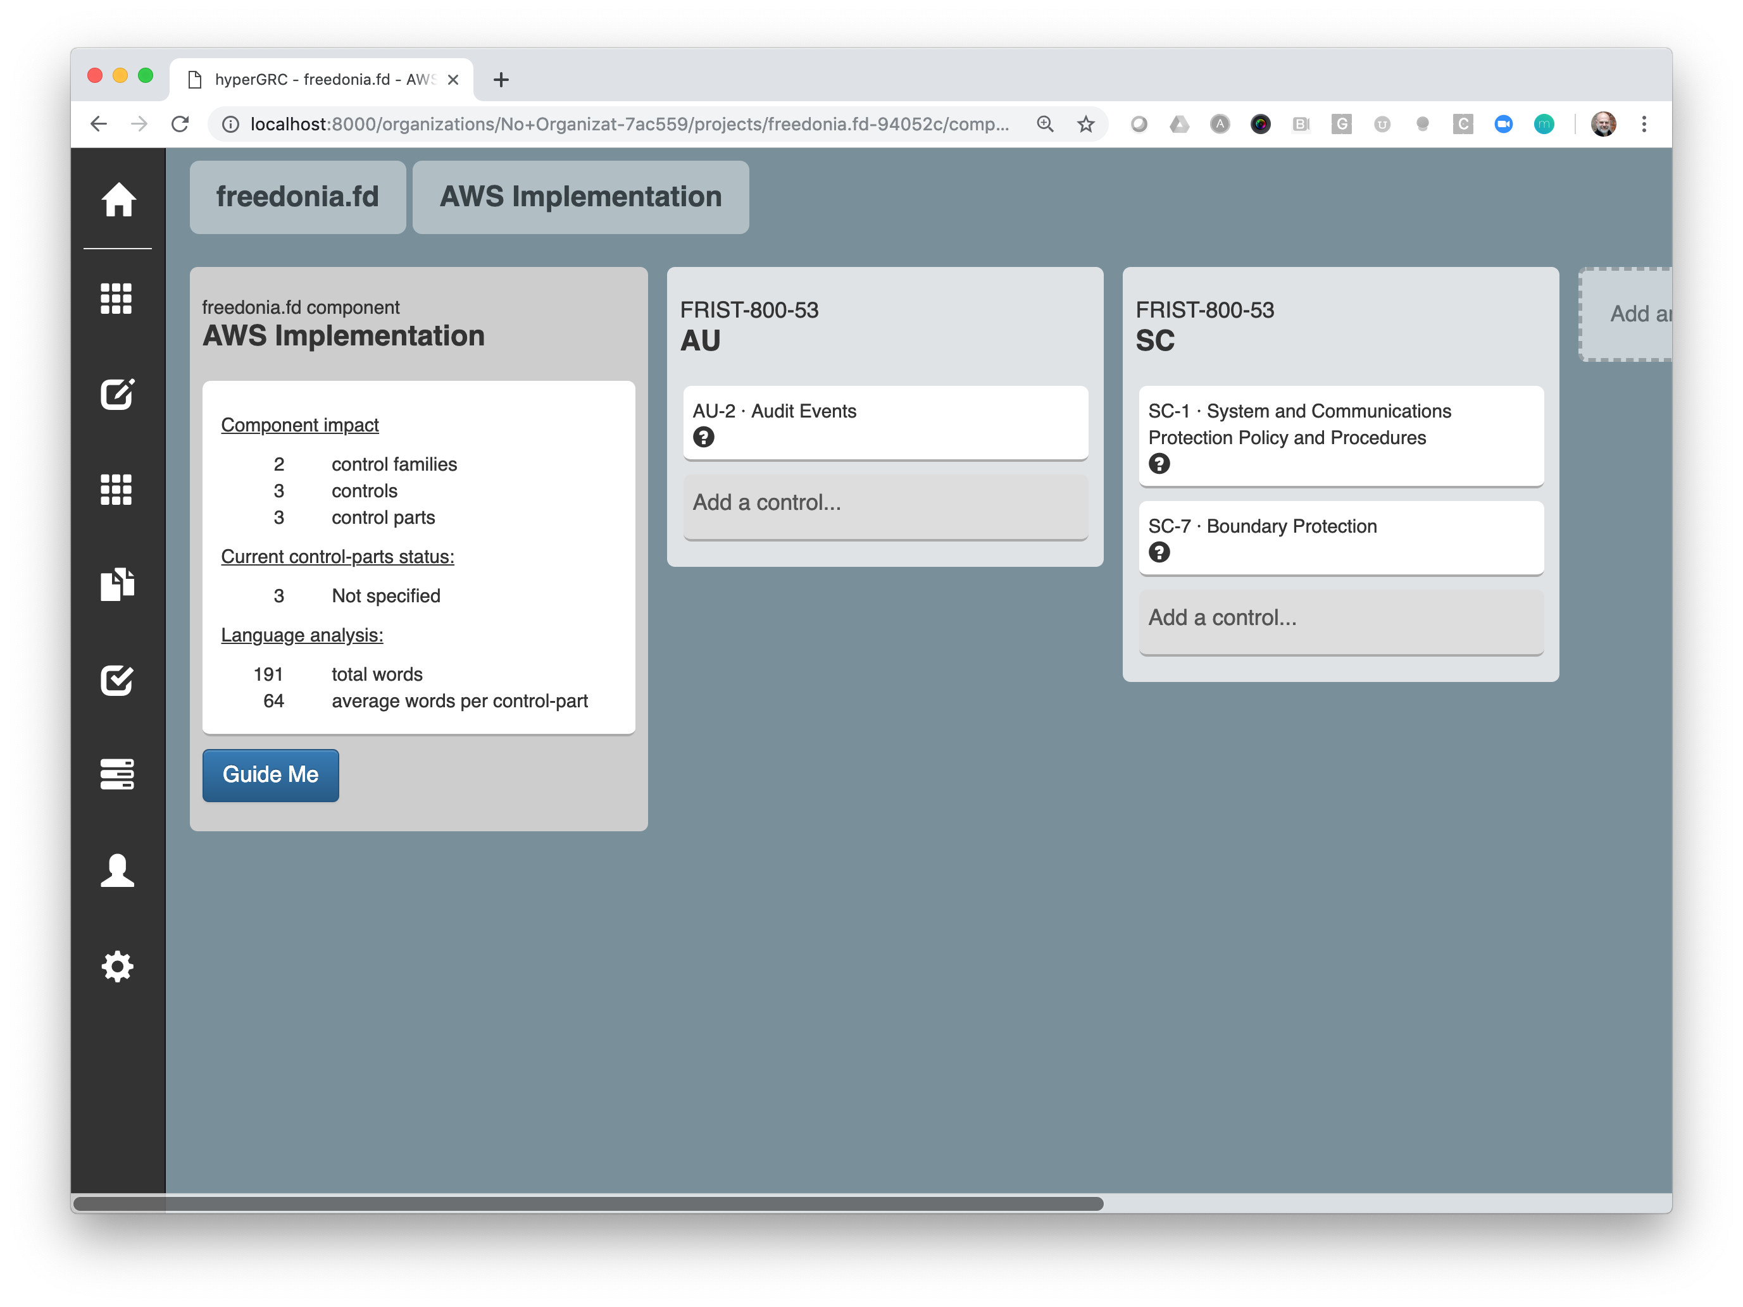Open the upper grid icon in sidebar
The height and width of the screenshot is (1307, 1743).
[x=116, y=299]
